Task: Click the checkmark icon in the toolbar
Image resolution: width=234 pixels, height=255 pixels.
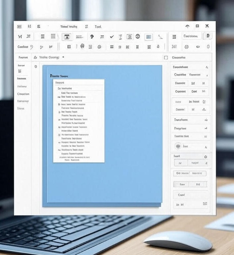Action: (x=112, y=37)
